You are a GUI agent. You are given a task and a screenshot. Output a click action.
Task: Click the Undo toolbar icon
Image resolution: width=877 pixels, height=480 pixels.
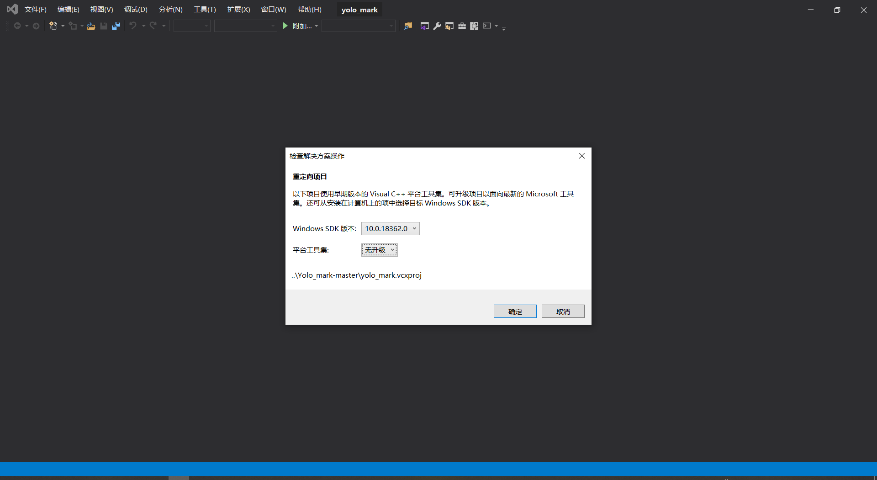(134, 26)
